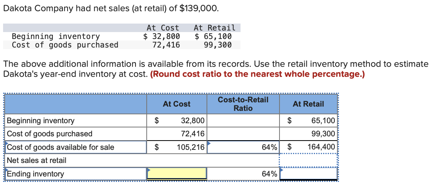Image resolution: width=437 pixels, height=190 pixels.
Task: Click the red 'Round cost ratio' instruction text
Action: [x=257, y=75]
